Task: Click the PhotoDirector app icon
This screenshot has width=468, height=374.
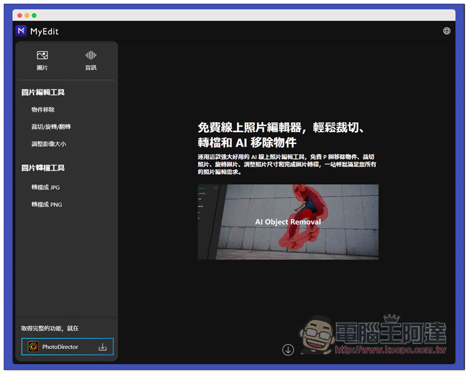Action: [33, 347]
